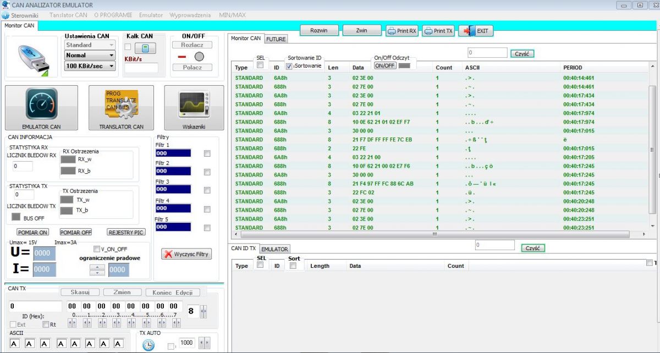
Task: Click the TX_b warning indicator
Action: click(x=67, y=211)
